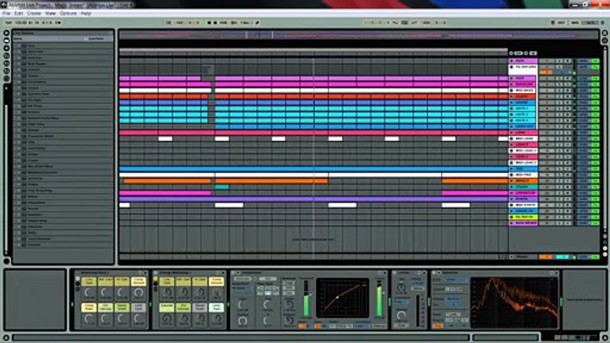Viewport: 610px width, 343px height.
Task: Unfold the SYNTH track
Action: [511, 199]
